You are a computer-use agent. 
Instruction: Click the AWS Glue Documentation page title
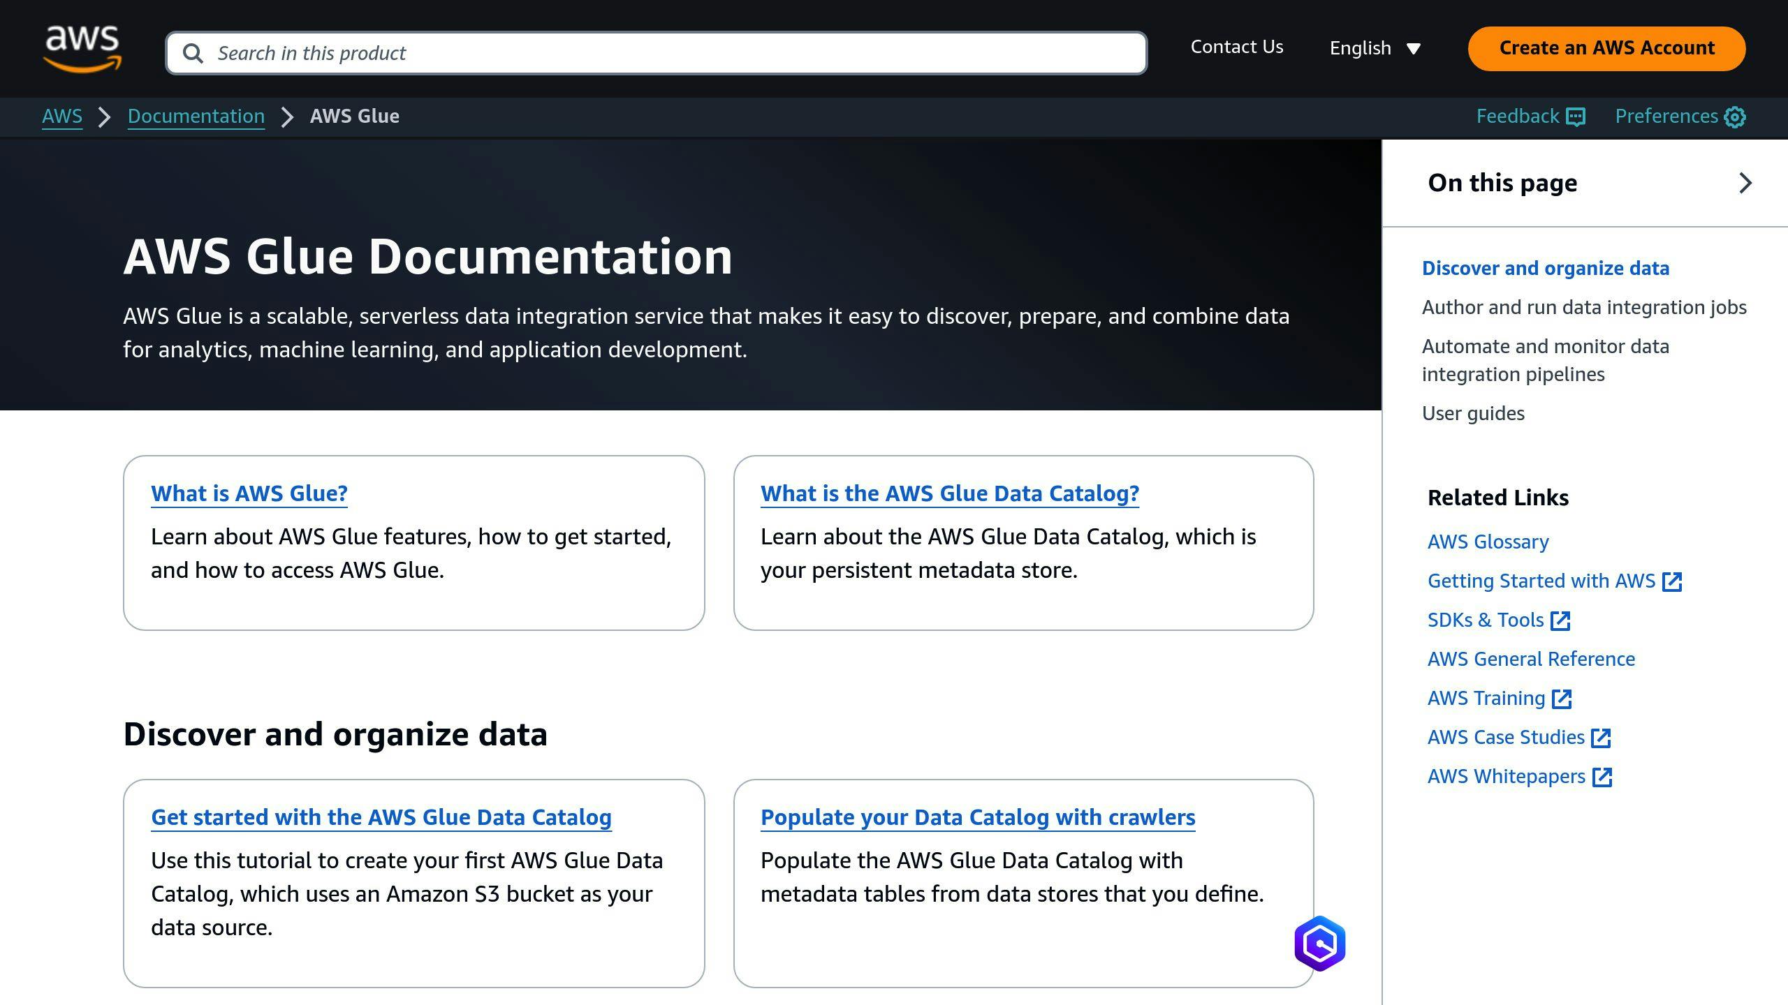(427, 257)
